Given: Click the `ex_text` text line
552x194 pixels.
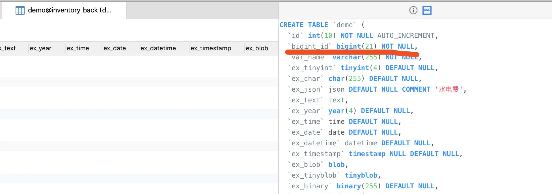Looking at the screenshot, I should [318, 100].
